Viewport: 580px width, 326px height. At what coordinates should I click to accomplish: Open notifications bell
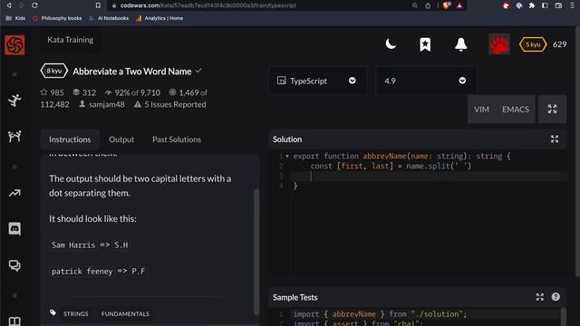[461, 44]
